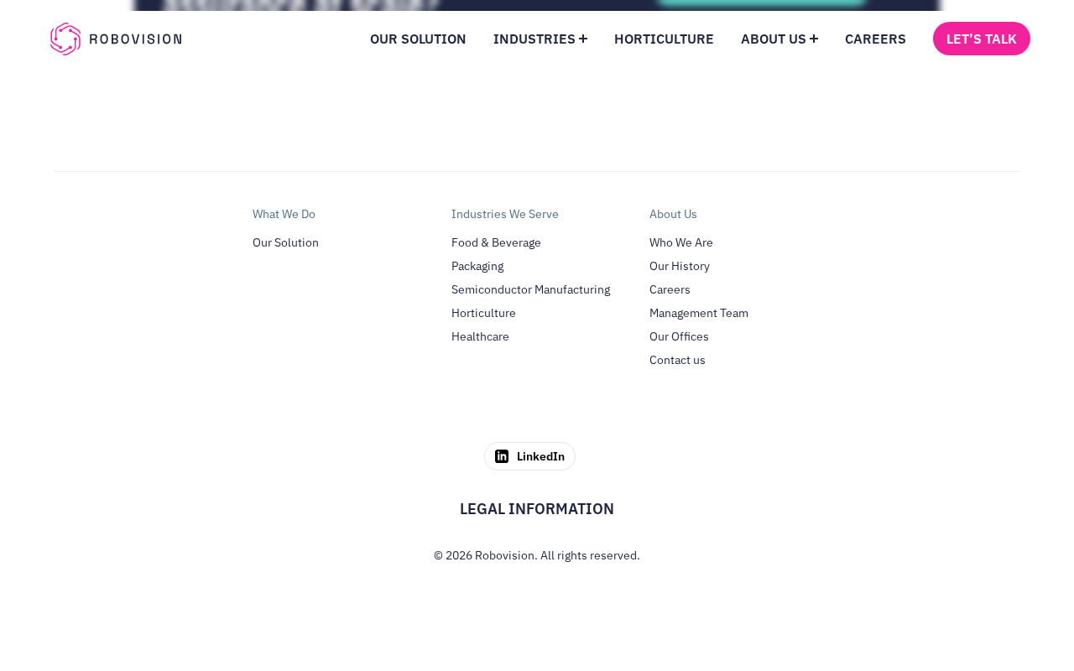
Task: Open the Management Team link
Action: (699, 313)
